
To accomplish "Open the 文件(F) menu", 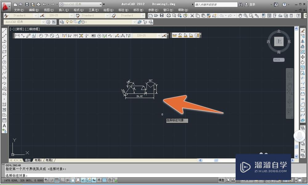I will 19,10.
